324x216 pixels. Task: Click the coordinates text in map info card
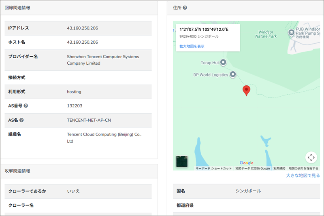pos(204,30)
